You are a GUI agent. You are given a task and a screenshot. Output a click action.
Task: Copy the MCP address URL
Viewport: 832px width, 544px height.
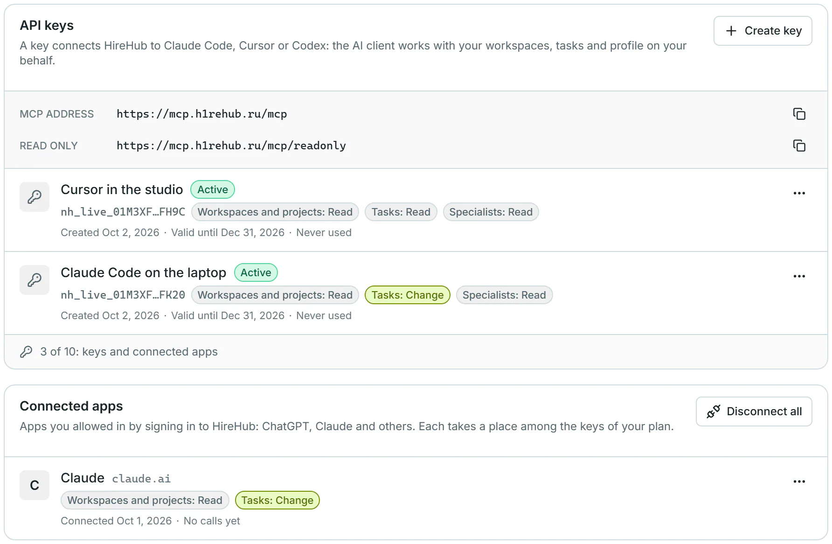point(799,114)
